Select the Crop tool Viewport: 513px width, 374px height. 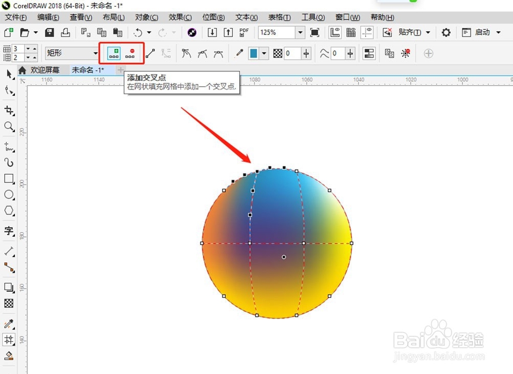[9, 110]
